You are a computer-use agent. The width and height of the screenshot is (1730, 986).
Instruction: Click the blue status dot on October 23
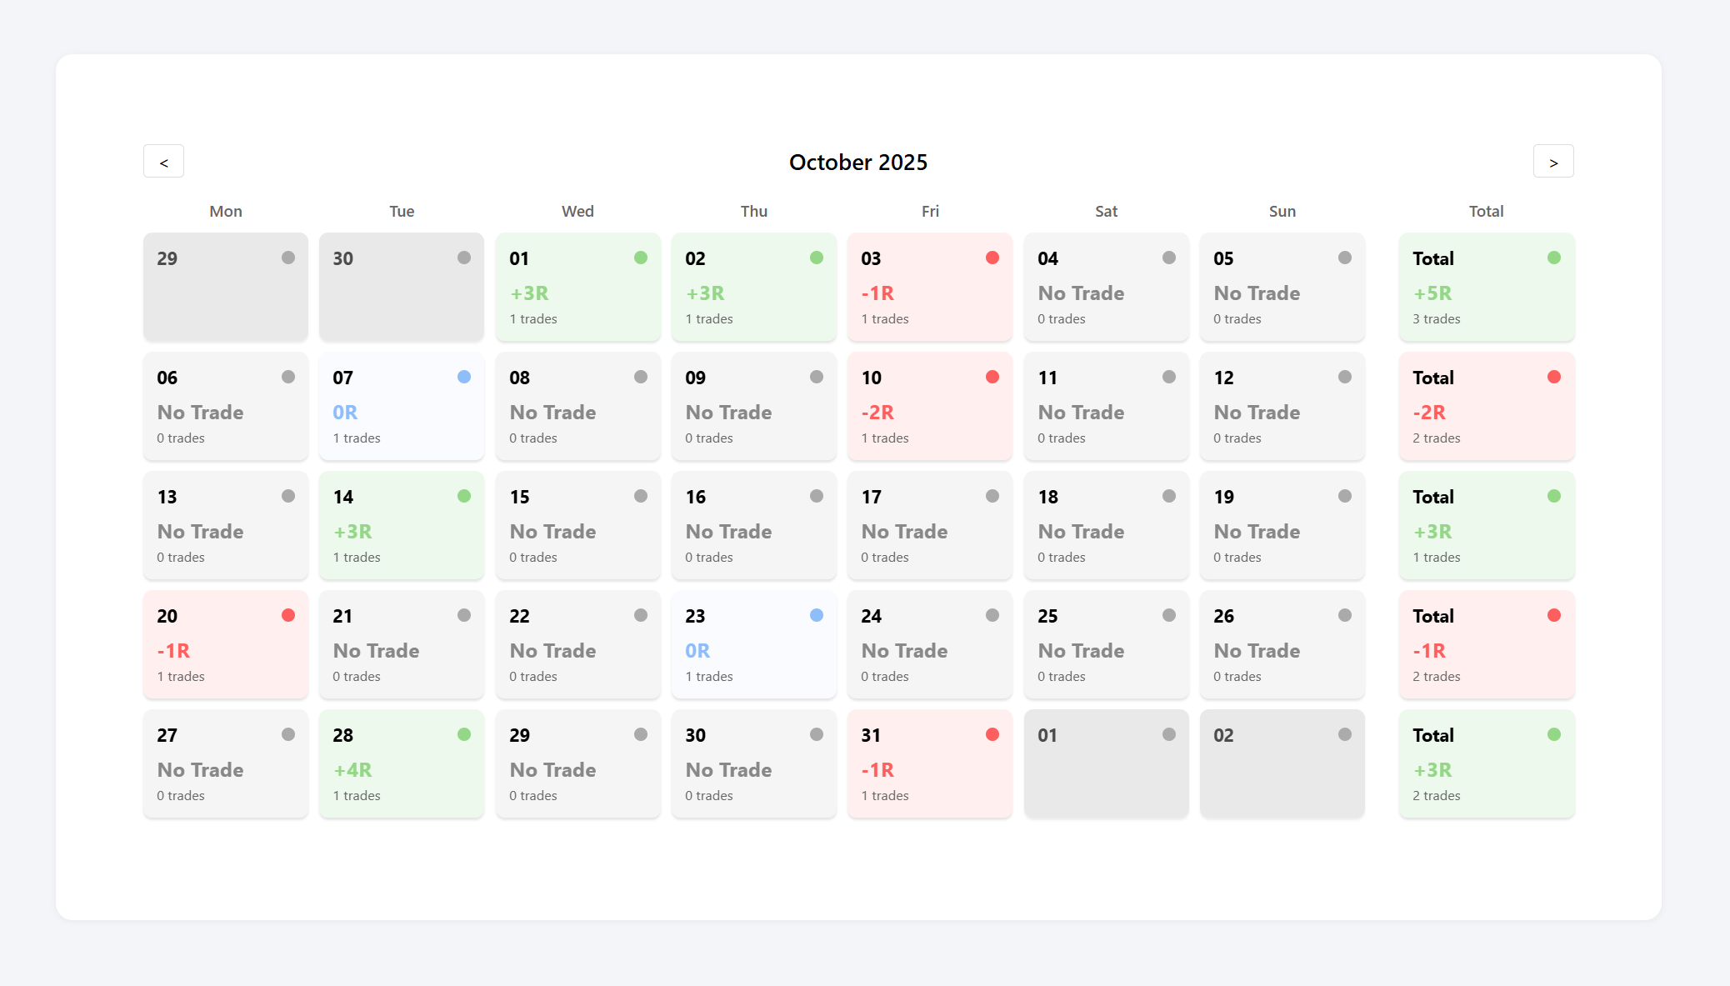816,615
